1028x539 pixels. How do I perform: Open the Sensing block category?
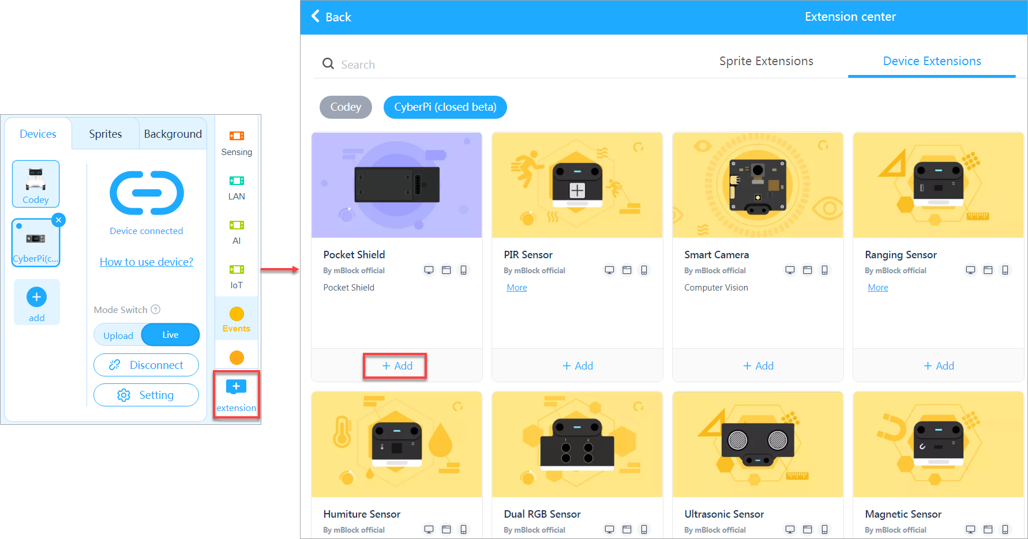coord(237,143)
